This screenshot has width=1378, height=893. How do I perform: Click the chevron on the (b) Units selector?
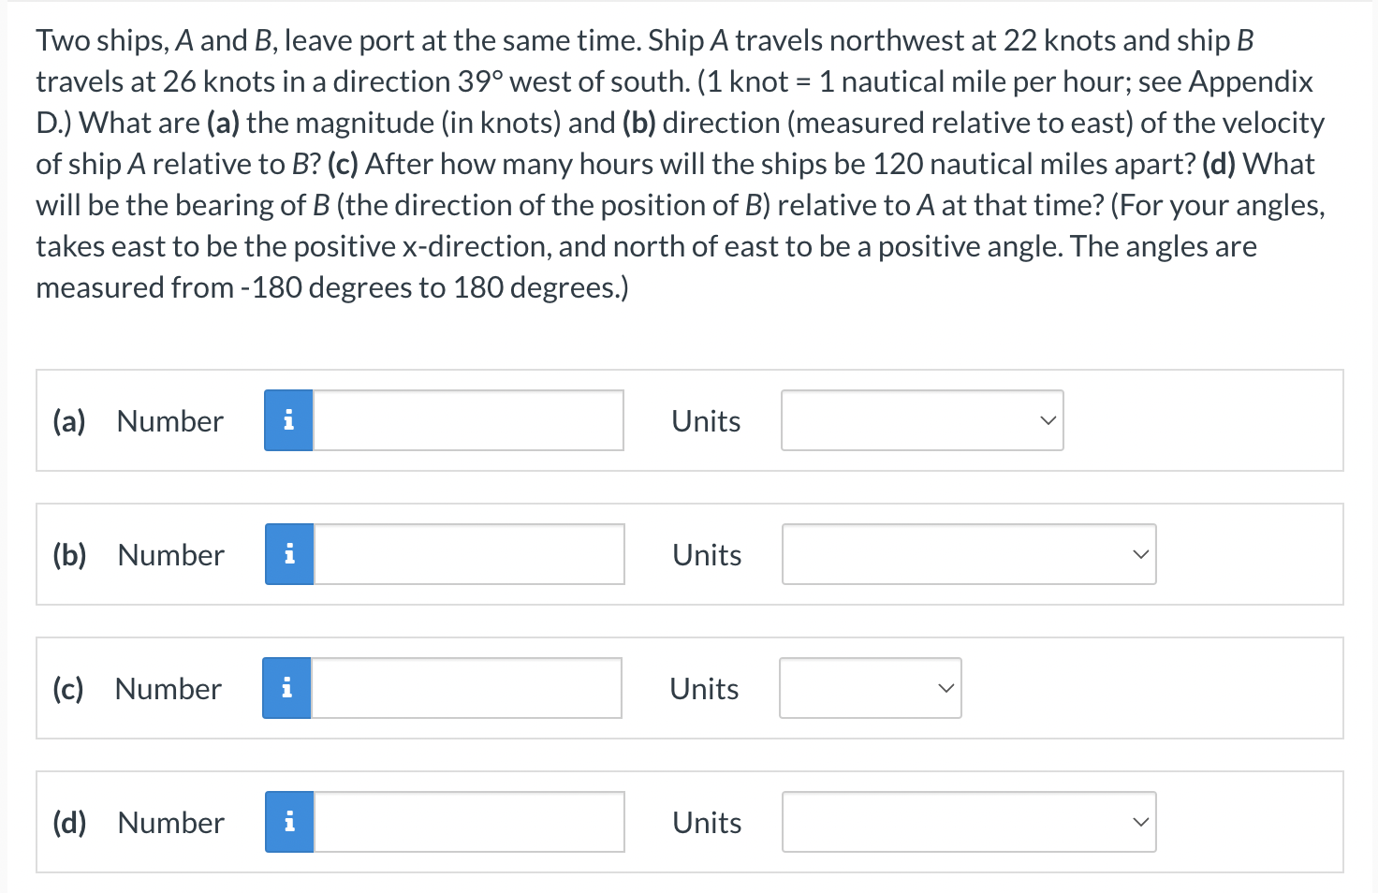pyautogui.click(x=1140, y=554)
